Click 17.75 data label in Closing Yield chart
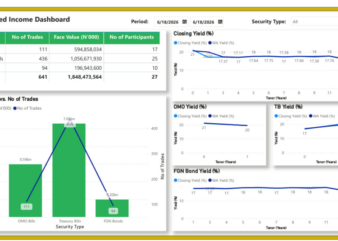 pyautogui.click(x=269, y=61)
